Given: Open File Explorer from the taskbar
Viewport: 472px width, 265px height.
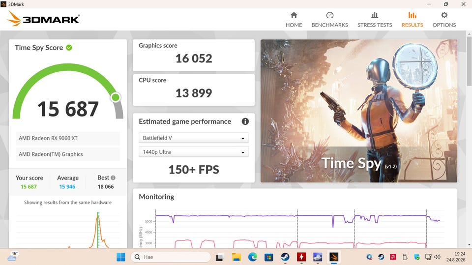Looking at the screenshot, I should click(236, 257).
